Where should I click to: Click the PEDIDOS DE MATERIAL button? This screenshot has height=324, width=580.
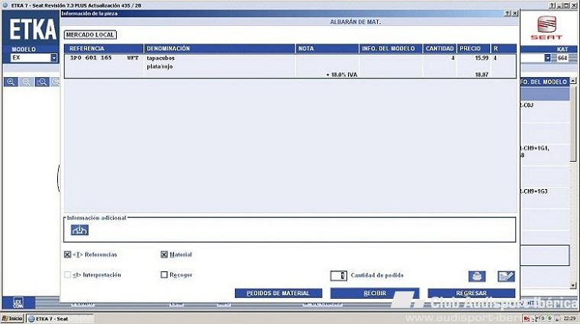[x=279, y=293]
